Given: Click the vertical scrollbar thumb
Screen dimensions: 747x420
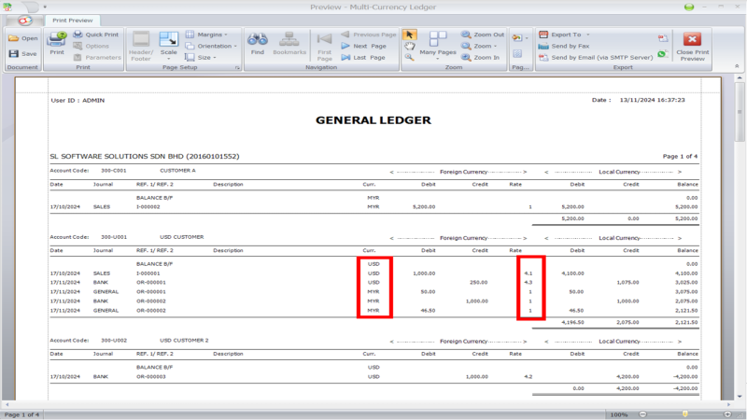Looking at the screenshot, I should point(740,111).
